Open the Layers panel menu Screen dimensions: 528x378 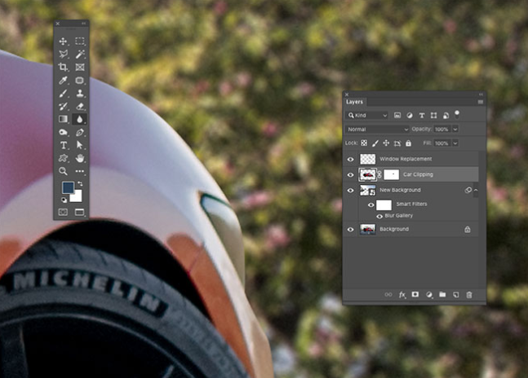click(481, 102)
